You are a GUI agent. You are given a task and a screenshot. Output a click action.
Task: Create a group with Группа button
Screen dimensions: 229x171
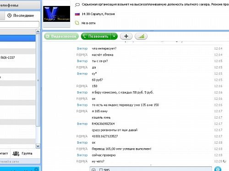coord(22,154)
